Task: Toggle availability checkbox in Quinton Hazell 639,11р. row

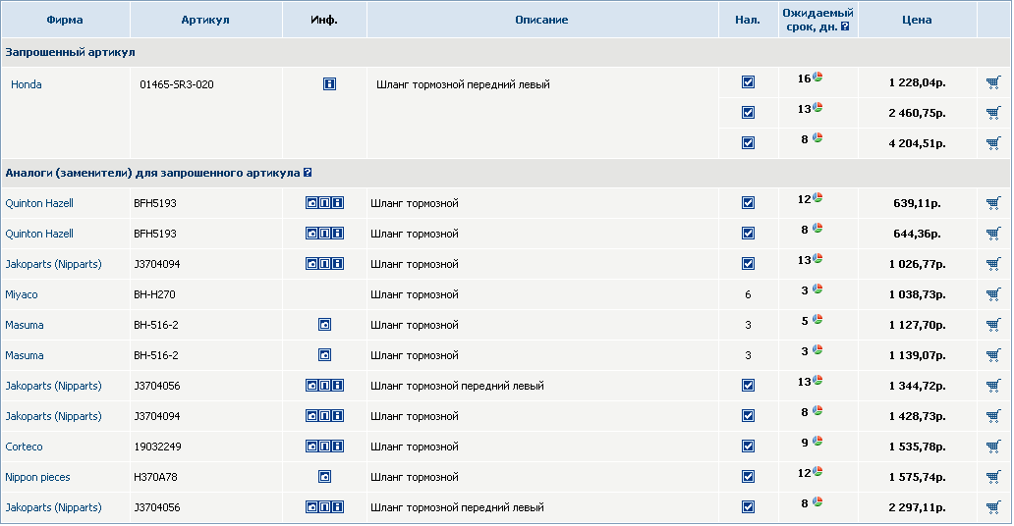Action: pyautogui.click(x=748, y=203)
